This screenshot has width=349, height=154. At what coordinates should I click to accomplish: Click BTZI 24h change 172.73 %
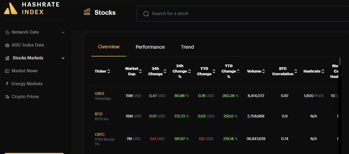coord(182,116)
